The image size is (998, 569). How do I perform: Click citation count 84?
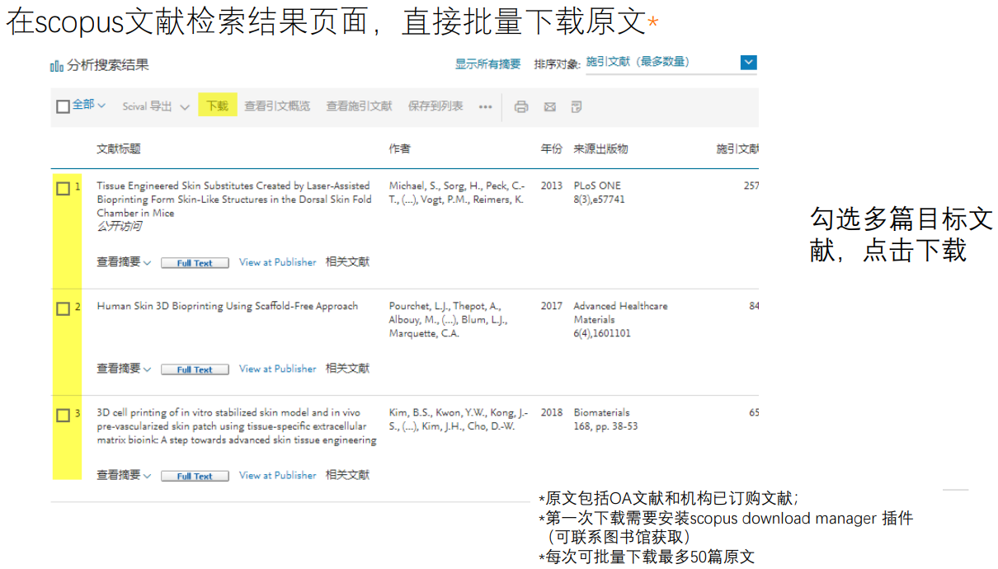[x=754, y=306]
